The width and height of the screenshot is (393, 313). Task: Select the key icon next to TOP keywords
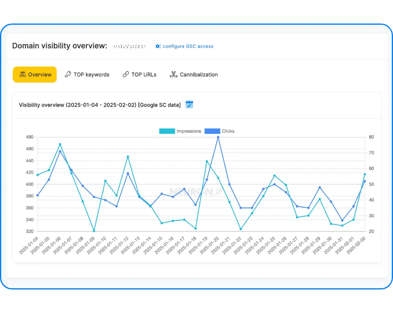69,75
